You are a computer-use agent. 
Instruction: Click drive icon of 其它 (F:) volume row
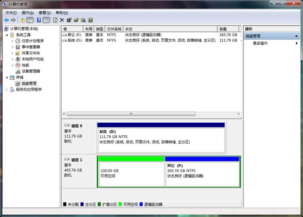click(64, 35)
